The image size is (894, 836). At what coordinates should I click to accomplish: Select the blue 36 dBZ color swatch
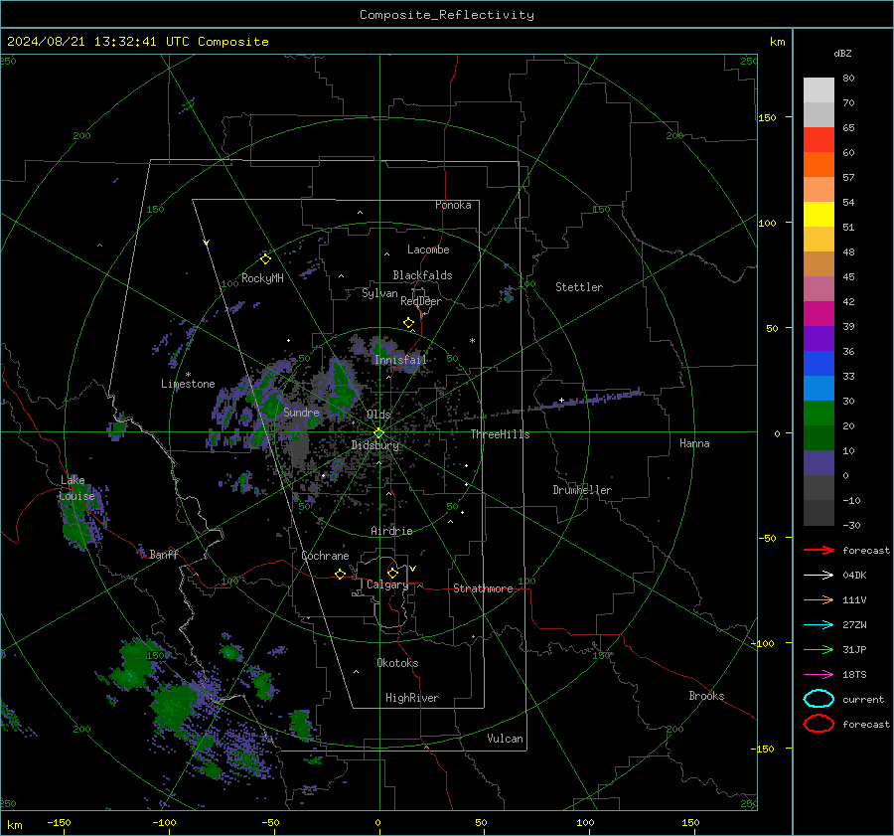[819, 363]
